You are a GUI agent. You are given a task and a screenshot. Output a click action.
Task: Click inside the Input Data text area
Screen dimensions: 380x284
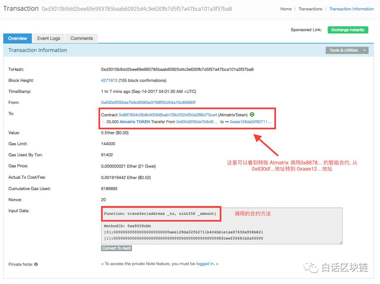click(x=221, y=226)
